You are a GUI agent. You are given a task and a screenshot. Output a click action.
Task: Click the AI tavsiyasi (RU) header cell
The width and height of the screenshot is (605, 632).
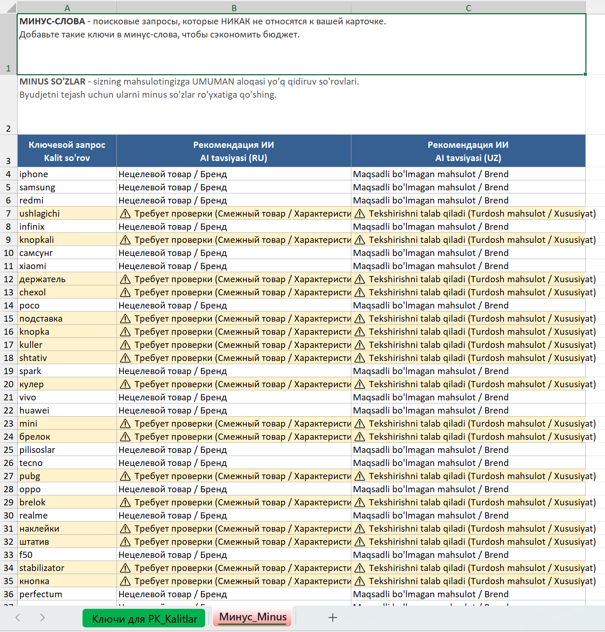pos(234,151)
